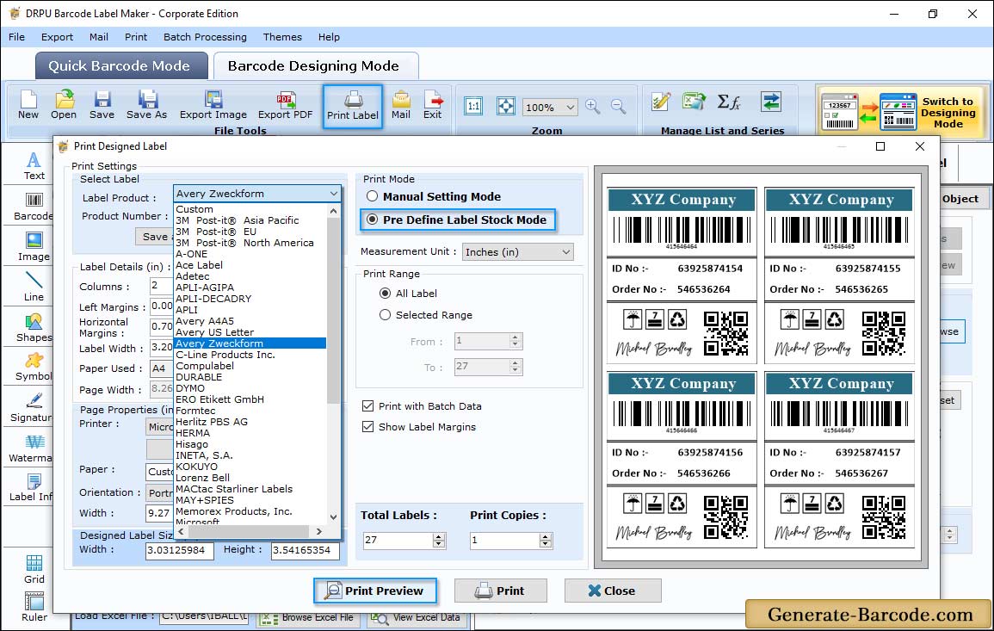Screen dimensions: 994x631
Task: Select the Symbol tool in sidebar
Action: [x=34, y=368]
